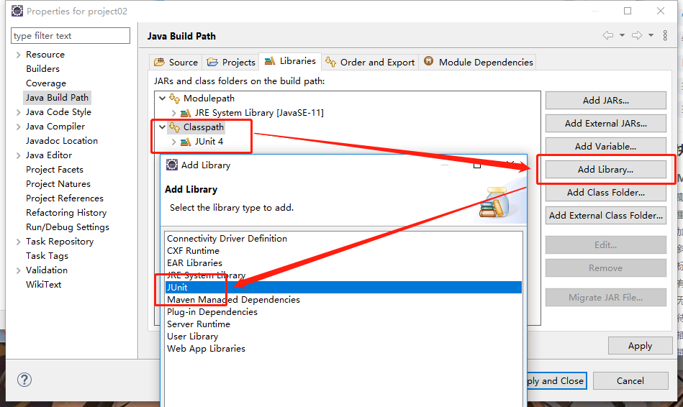Viewport: 683px width, 407px height.
Task: Expand JRE System Library [JavaSE-11]
Action: 173,113
